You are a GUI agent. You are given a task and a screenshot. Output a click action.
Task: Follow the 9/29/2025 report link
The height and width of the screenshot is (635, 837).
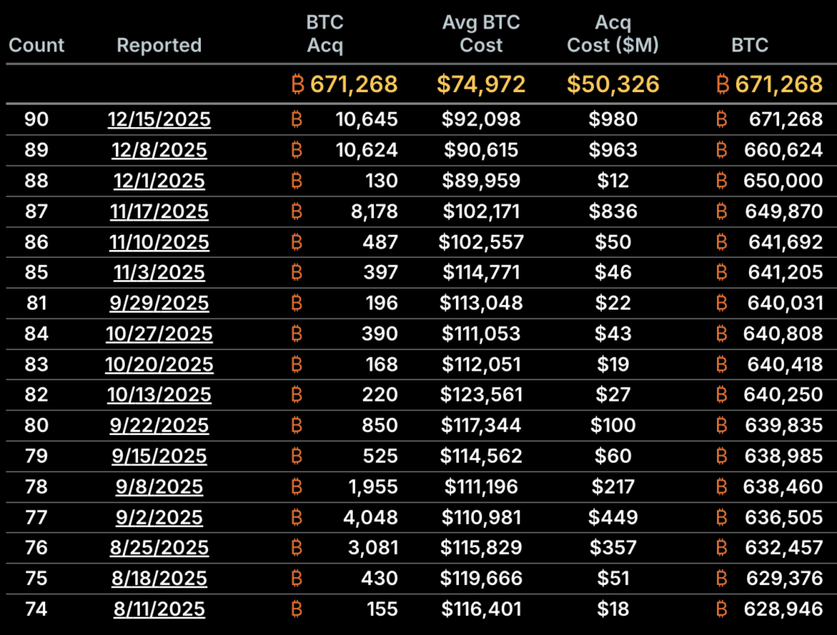[160, 303]
